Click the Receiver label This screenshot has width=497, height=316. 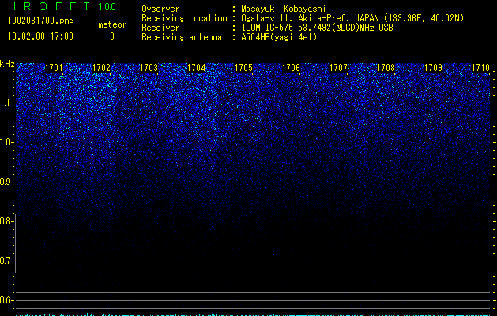tap(160, 28)
